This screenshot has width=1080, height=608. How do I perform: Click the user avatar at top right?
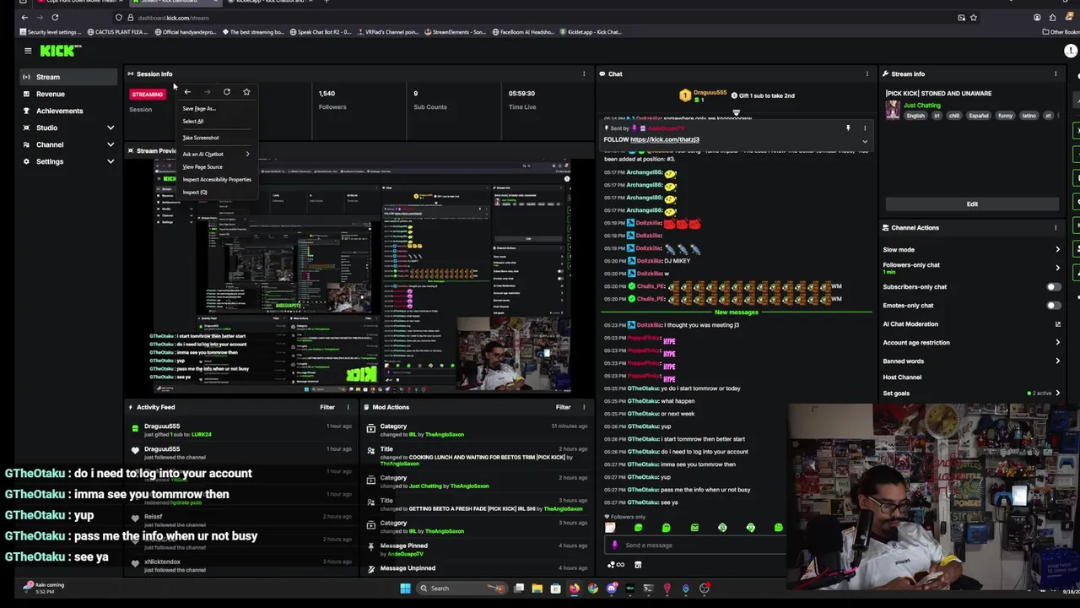pyautogui.click(x=1071, y=51)
